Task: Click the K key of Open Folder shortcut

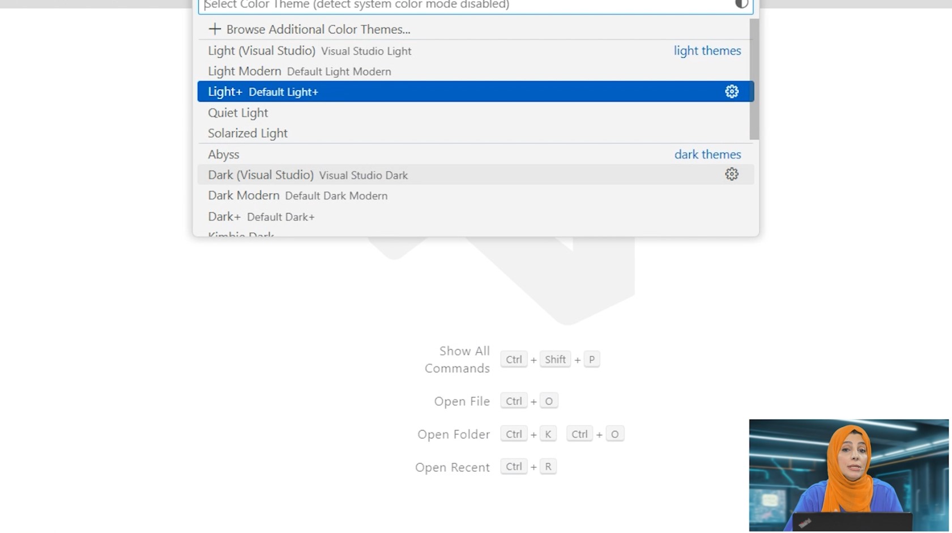Action: 548,434
